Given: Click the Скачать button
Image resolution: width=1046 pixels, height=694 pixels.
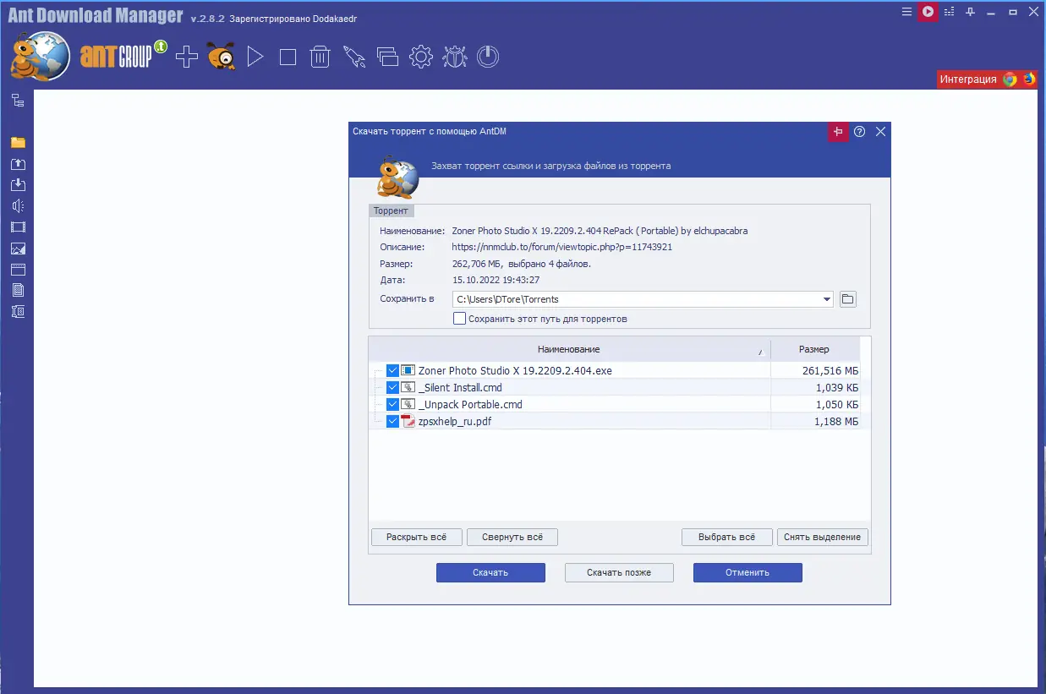Looking at the screenshot, I should tap(490, 572).
